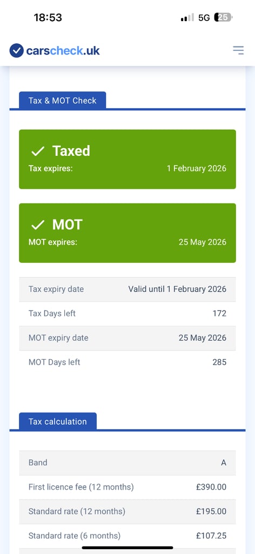Tap the 18:53 clock in status bar
Viewport: 255px width, 554px height.
click(x=48, y=18)
